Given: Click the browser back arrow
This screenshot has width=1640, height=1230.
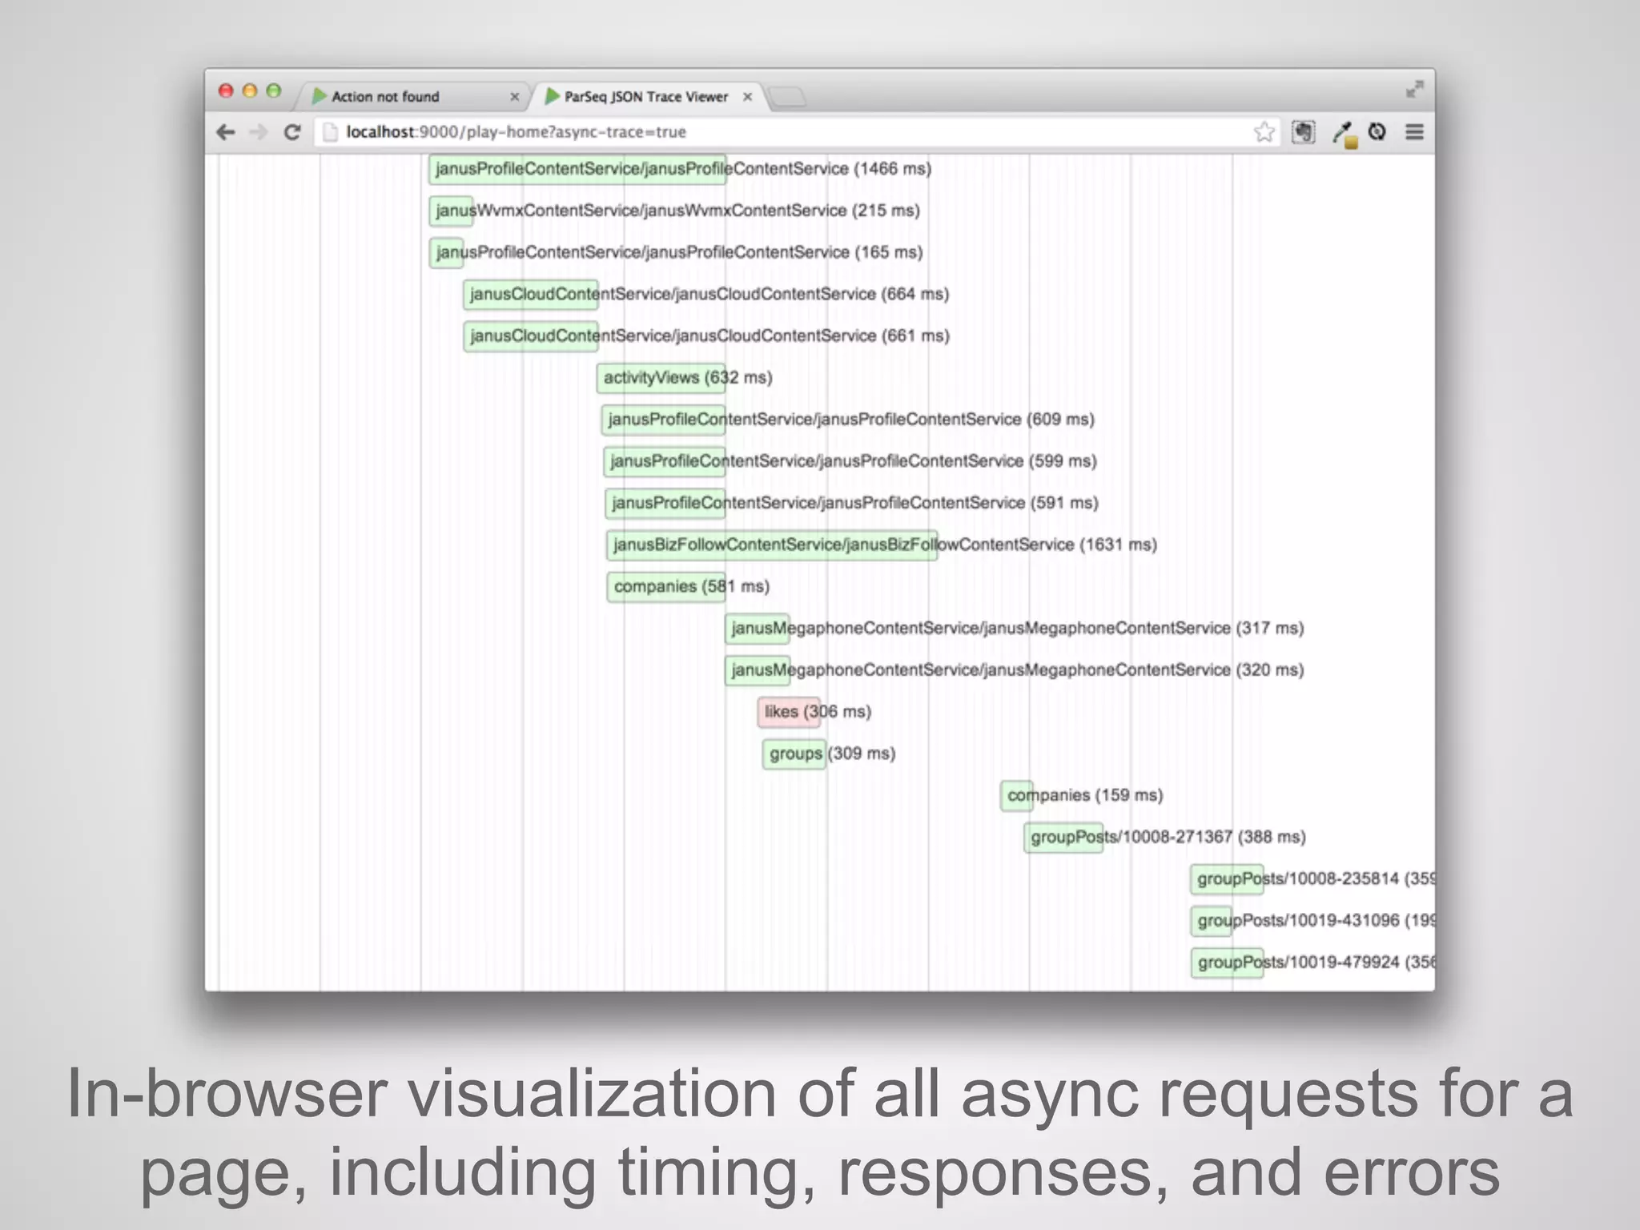Looking at the screenshot, I should (226, 132).
